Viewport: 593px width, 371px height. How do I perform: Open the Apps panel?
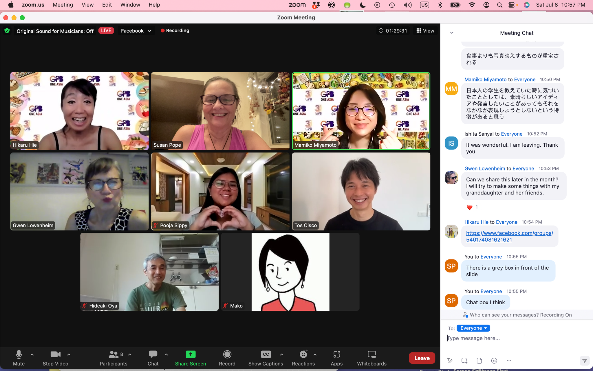pyautogui.click(x=336, y=358)
